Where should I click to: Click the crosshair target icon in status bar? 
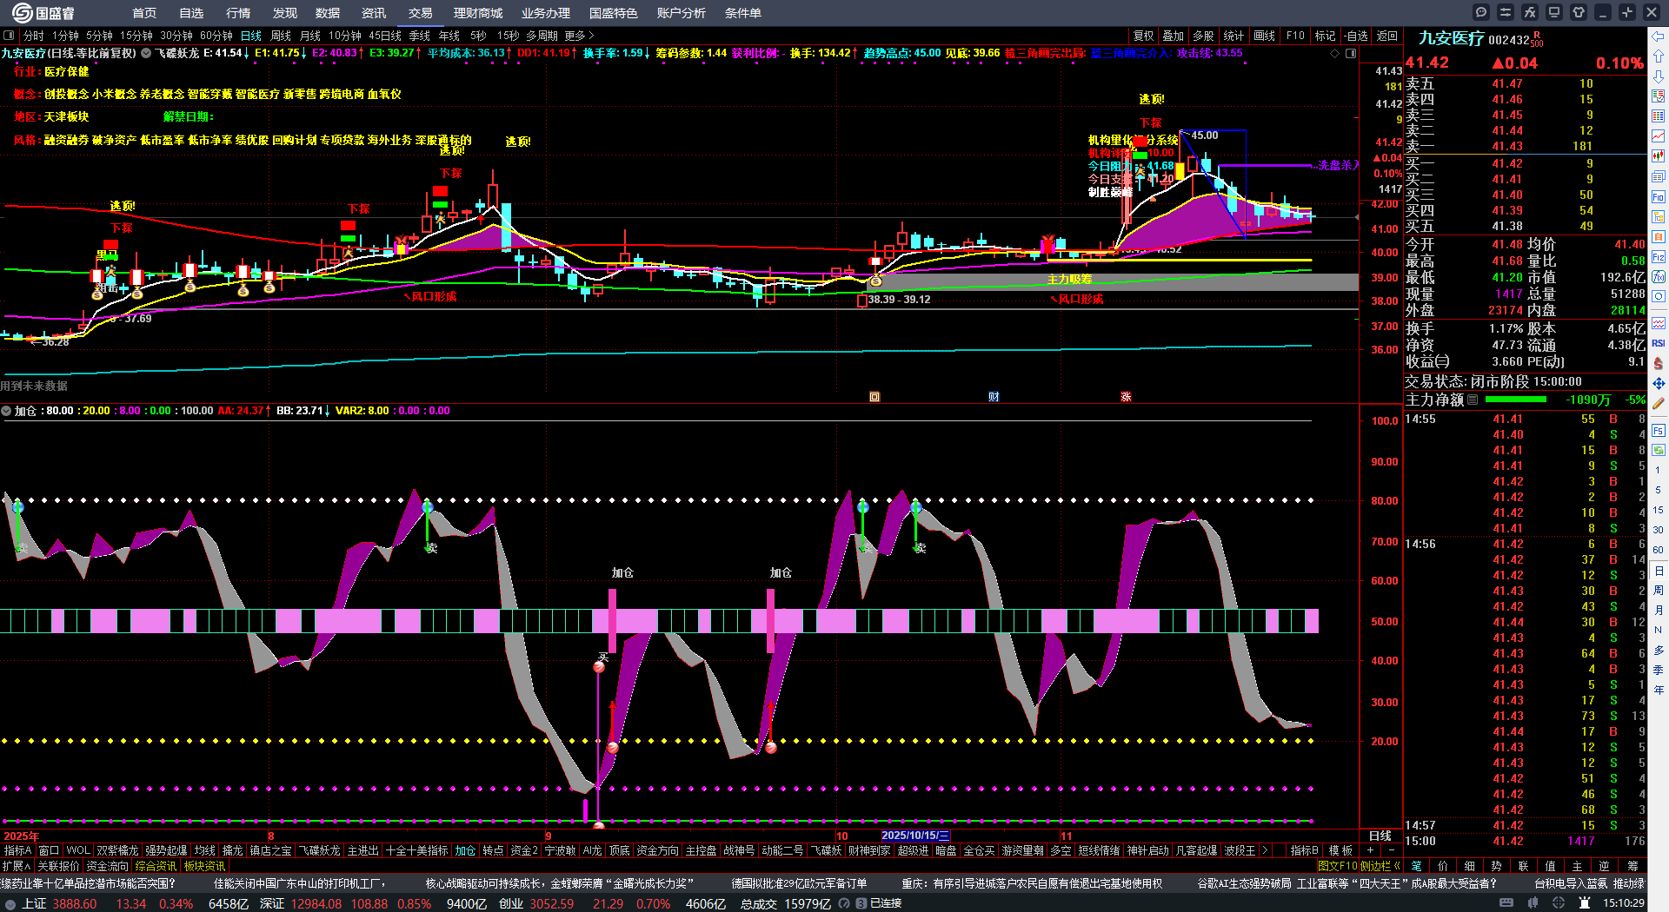(1559, 903)
